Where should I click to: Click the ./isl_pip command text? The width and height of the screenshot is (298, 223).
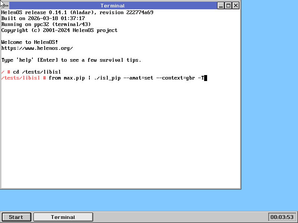point(108,78)
